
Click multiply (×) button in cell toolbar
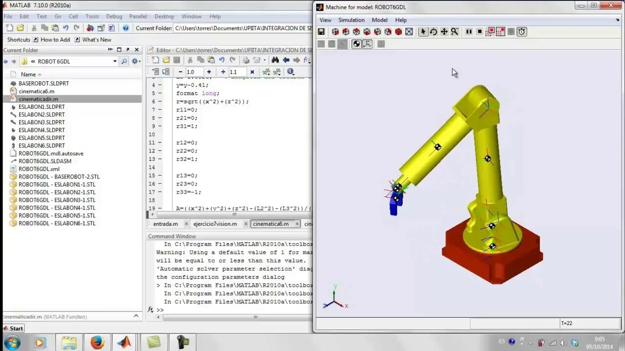(252, 72)
